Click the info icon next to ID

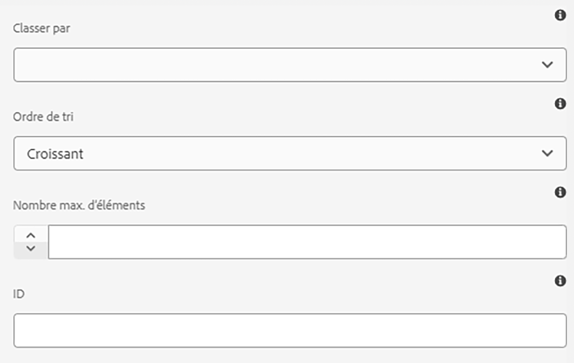point(560,280)
